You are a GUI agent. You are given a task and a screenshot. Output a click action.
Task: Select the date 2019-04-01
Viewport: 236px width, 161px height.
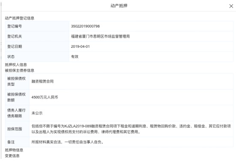(80, 46)
